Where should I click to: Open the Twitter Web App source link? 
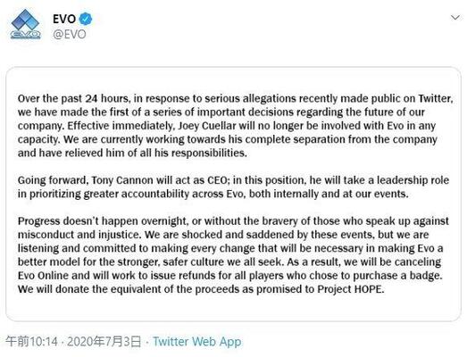pyautogui.click(x=196, y=342)
